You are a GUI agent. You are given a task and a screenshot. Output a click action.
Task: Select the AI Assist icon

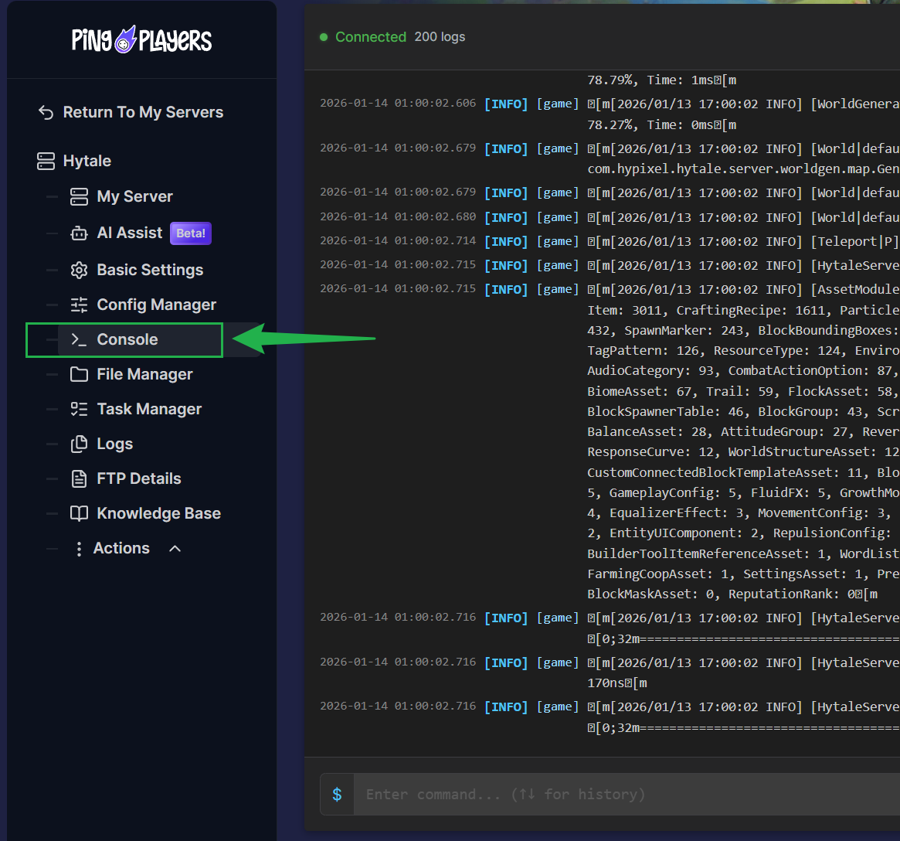pos(78,233)
